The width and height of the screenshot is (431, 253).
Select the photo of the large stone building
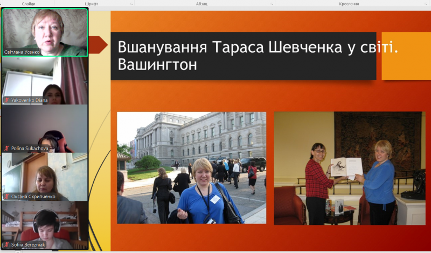coord(191,167)
